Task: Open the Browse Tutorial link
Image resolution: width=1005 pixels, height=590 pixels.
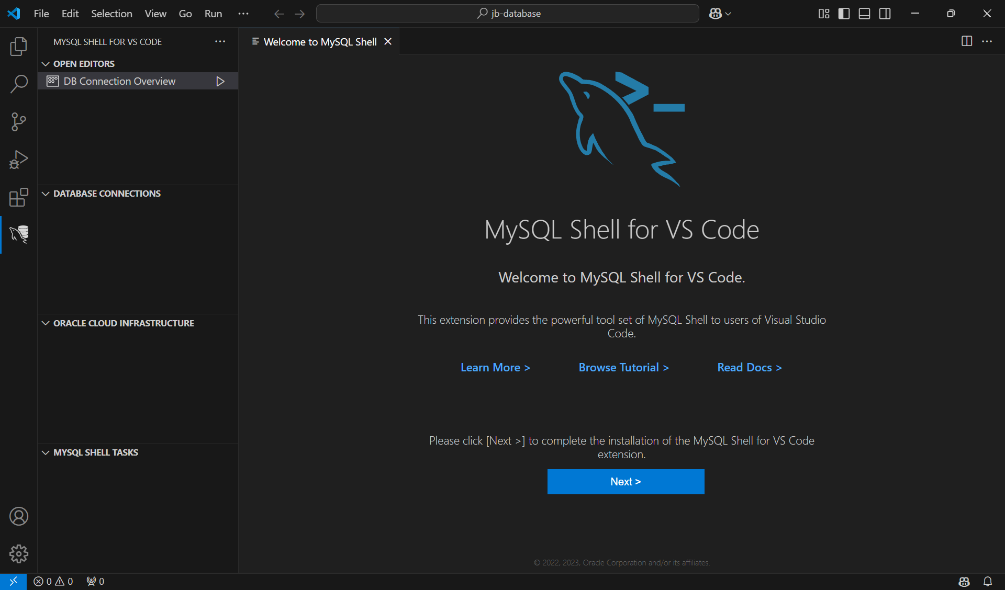Action: pos(623,367)
